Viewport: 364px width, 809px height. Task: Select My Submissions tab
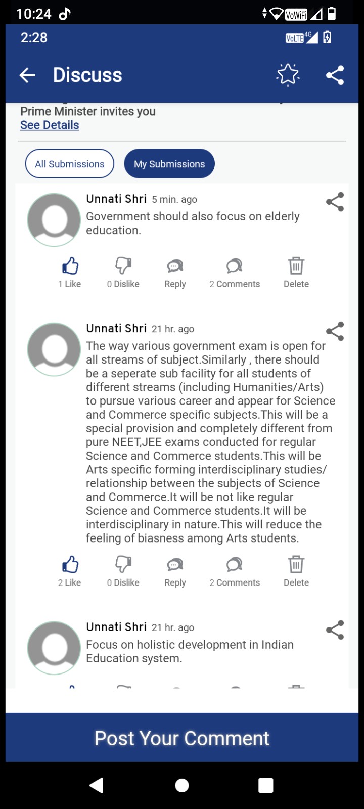point(169,164)
